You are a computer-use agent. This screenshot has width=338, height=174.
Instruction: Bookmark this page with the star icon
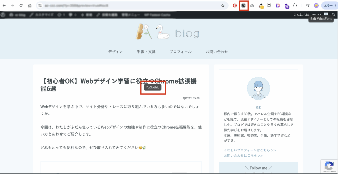(223, 5)
